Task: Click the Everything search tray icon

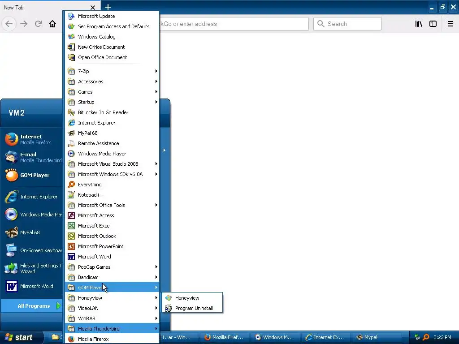Action: coord(426,337)
